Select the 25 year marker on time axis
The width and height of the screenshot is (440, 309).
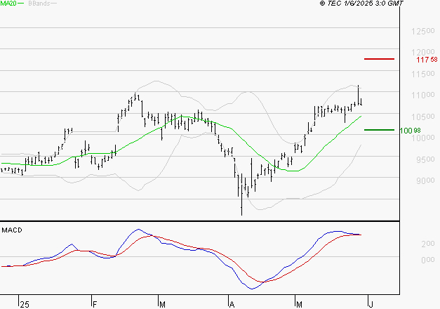[25, 305]
